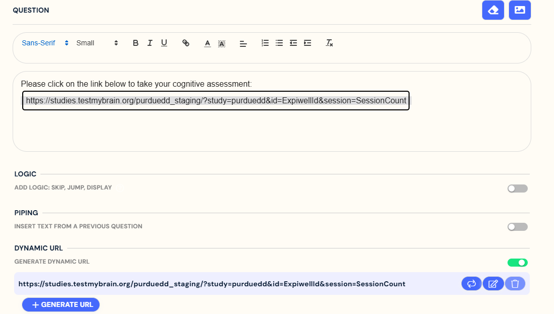
Task: Click the swap icon for the dynamic URL
Action: tap(471, 284)
